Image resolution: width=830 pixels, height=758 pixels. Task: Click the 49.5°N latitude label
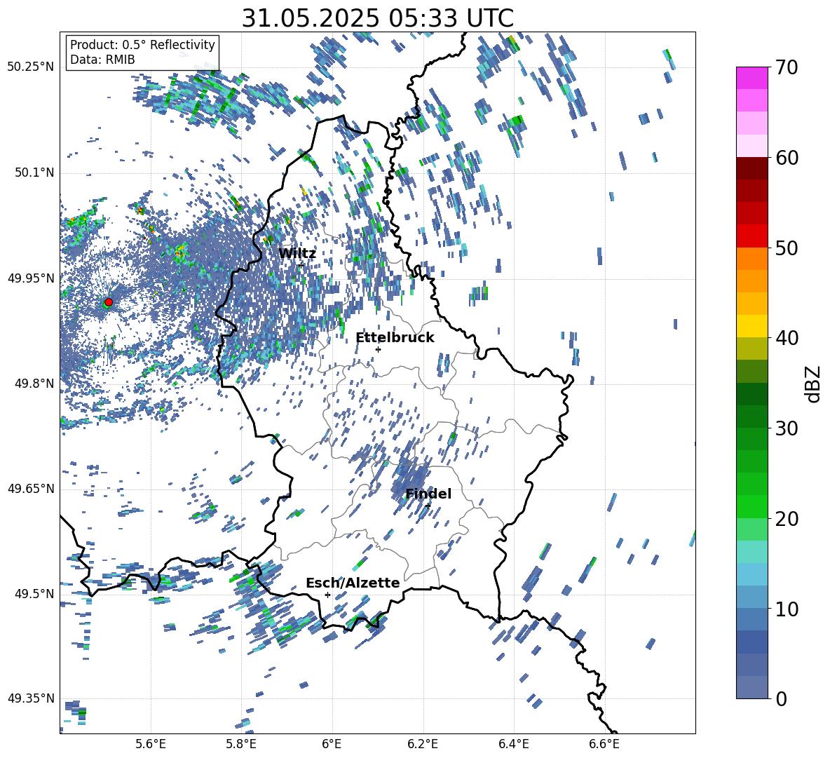click(34, 593)
